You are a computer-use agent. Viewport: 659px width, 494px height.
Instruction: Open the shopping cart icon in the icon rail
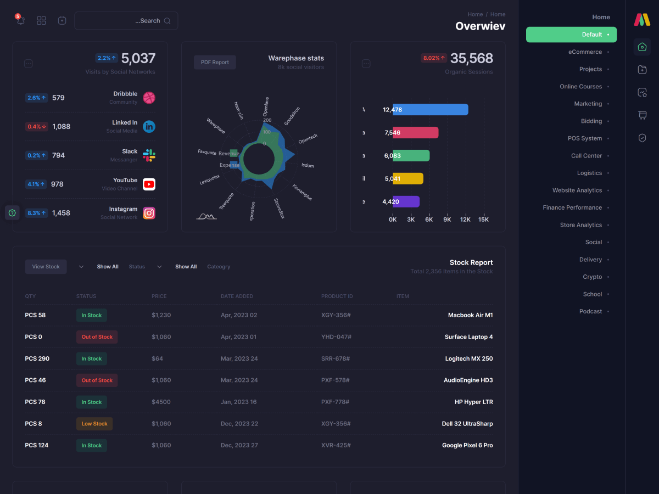pyautogui.click(x=642, y=115)
